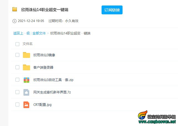Click the image file icon of CRT配置.jpg
Image resolution: width=178 pixels, height=126 pixels.
pos(26,105)
